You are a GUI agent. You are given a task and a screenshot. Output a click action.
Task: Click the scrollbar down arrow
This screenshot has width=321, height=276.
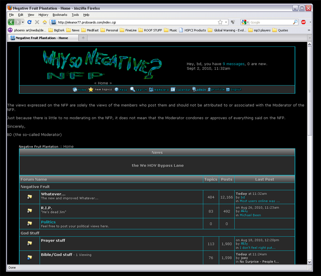click(310, 262)
